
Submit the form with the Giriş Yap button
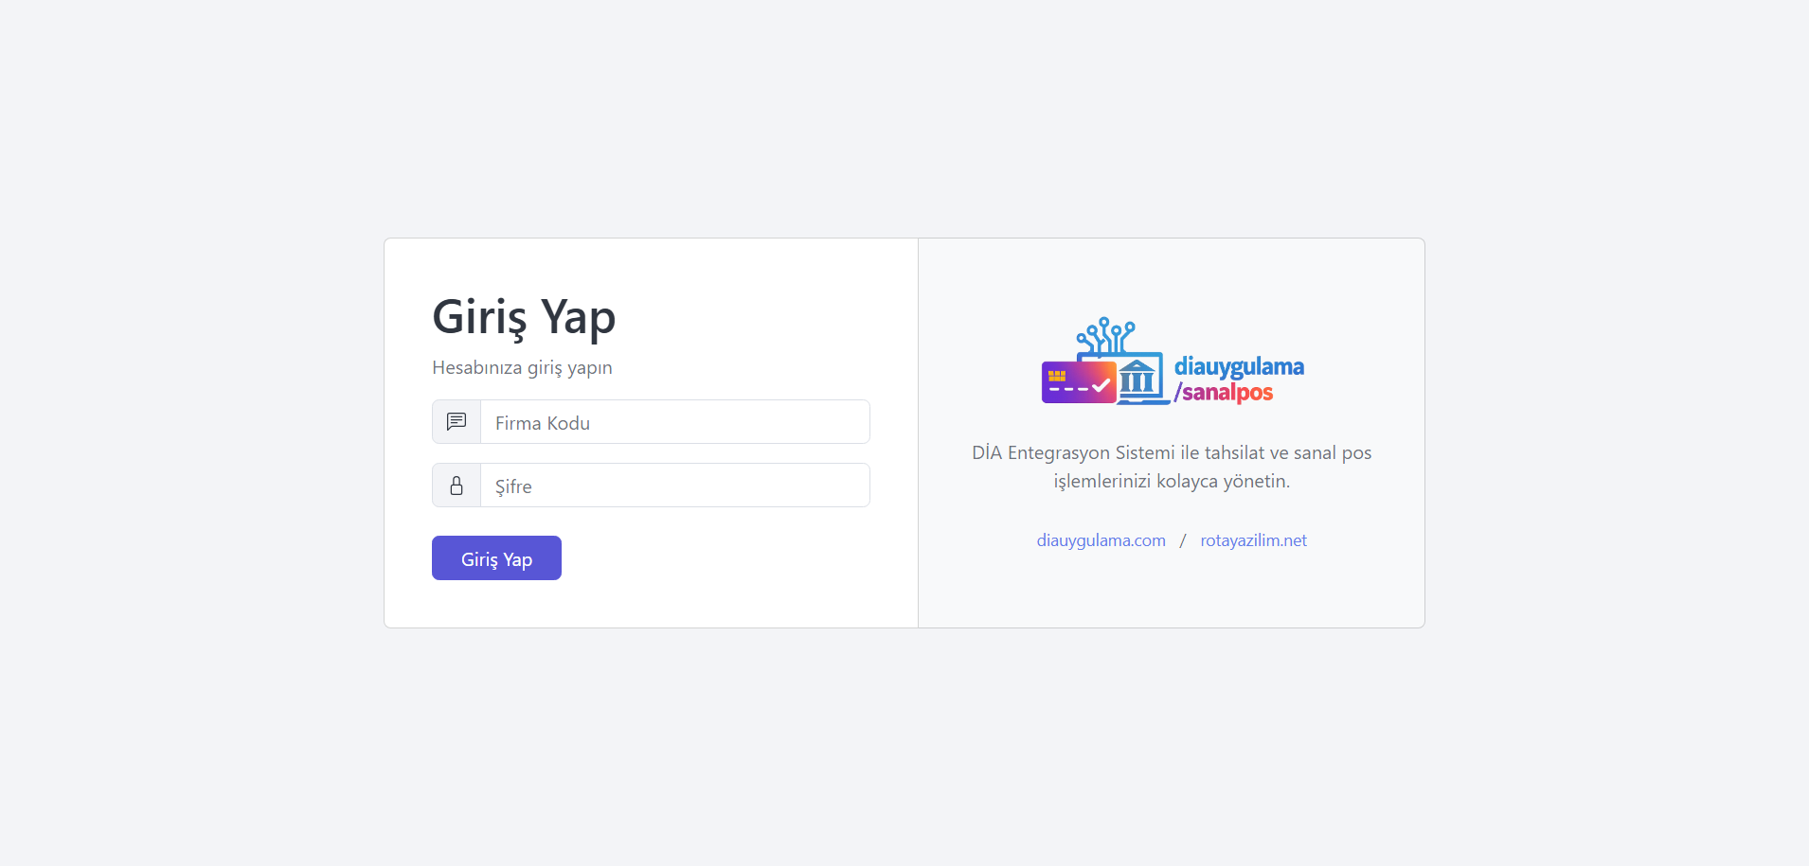coord(496,558)
